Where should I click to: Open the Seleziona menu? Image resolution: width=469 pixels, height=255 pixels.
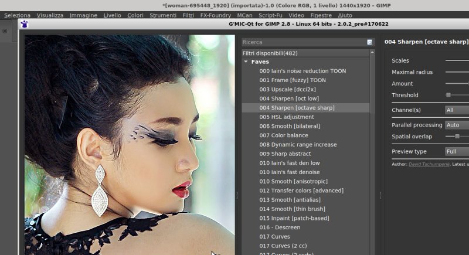17,15
